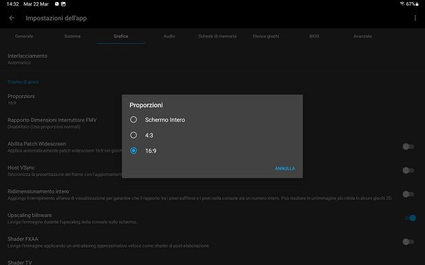This screenshot has width=425, height=265.
Task: Select the 16:9 radio option
Action: [x=133, y=151]
